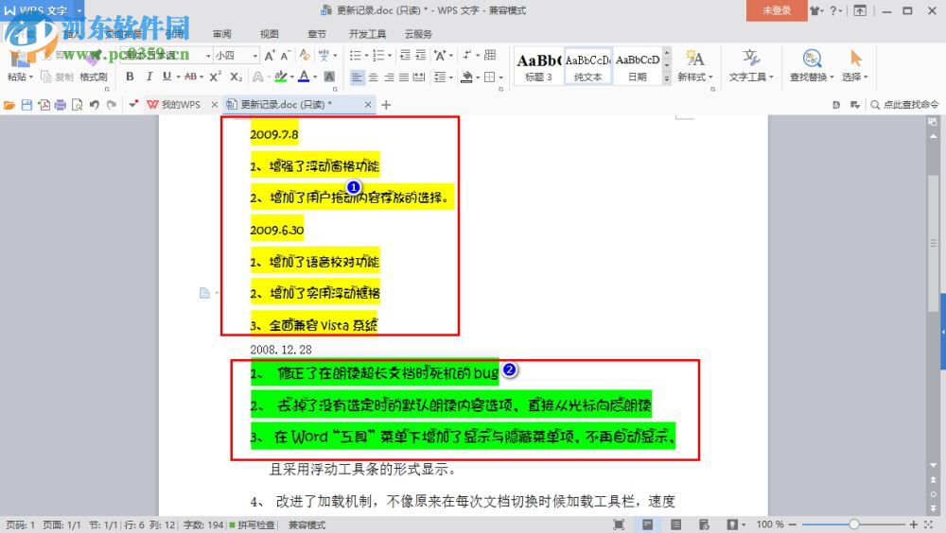This screenshot has width=946, height=533.
Task: Apply font color red A
Action: (304, 77)
